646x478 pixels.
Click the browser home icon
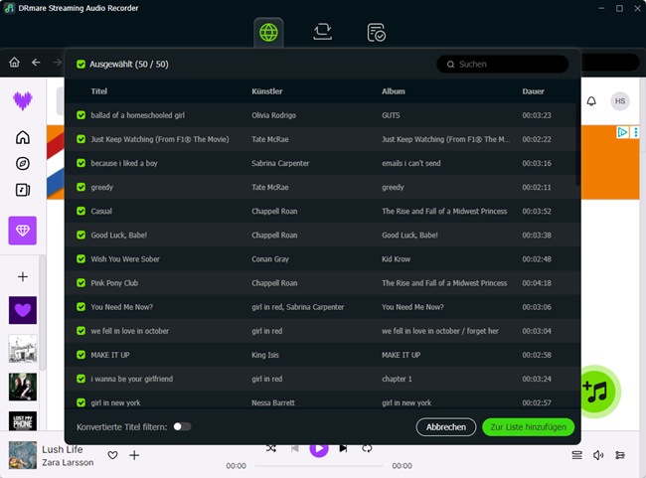(x=15, y=63)
